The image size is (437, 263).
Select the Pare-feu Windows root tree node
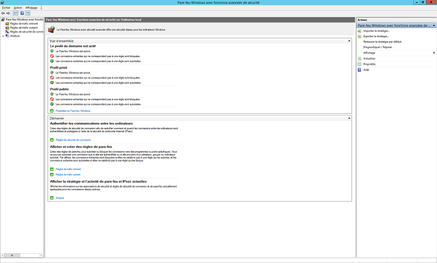click(x=24, y=19)
